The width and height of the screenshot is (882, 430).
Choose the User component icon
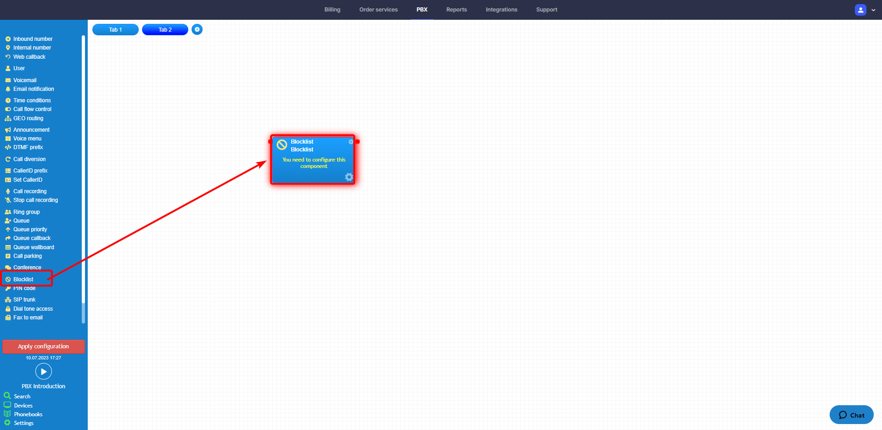point(8,68)
